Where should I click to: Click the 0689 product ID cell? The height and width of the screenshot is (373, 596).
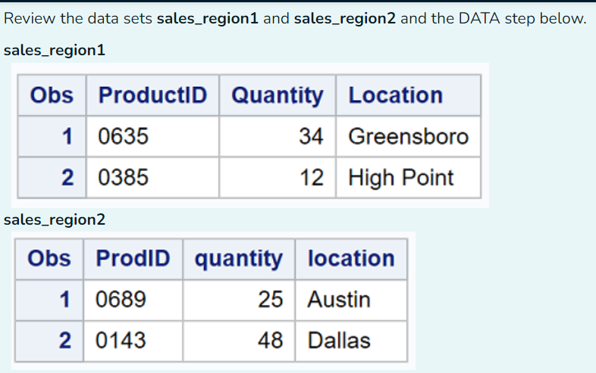(x=133, y=300)
